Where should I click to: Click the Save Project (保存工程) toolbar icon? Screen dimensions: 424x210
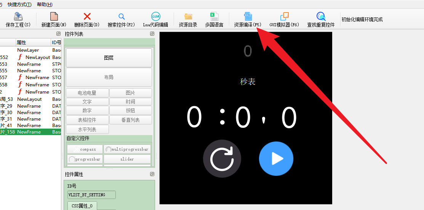click(18, 19)
